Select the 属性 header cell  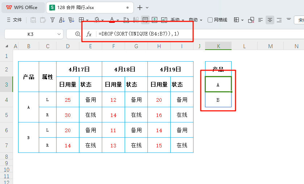(x=48, y=77)
